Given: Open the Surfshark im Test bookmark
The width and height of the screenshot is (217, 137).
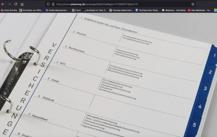Looking at the screenshot, I should (95, 10).
